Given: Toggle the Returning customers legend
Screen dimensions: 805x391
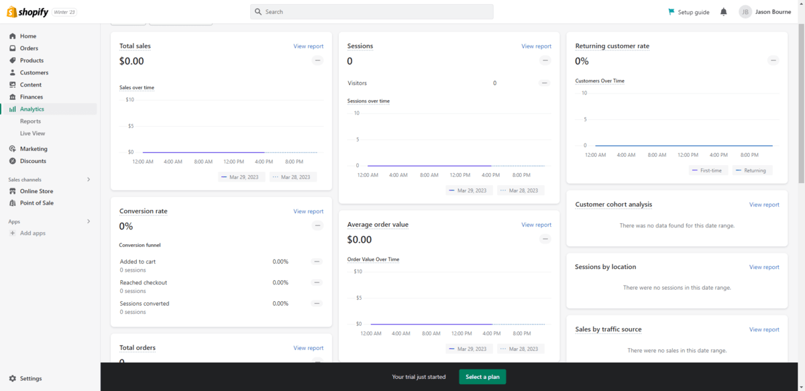Looking at the screenshot, I should pos(752,170).
